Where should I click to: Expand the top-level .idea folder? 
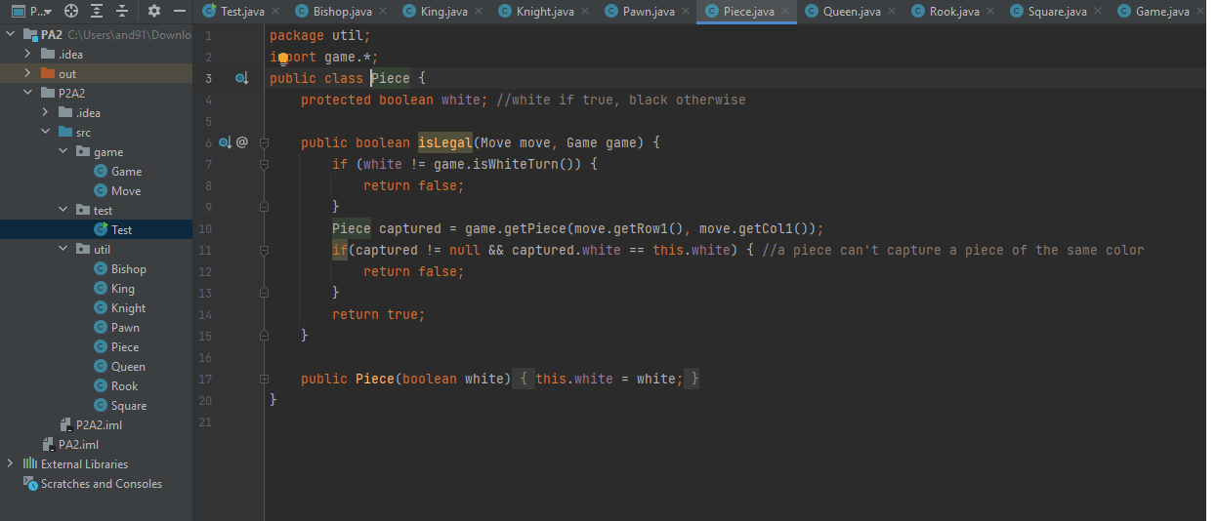pyautogui.click(x=28, y=54)
